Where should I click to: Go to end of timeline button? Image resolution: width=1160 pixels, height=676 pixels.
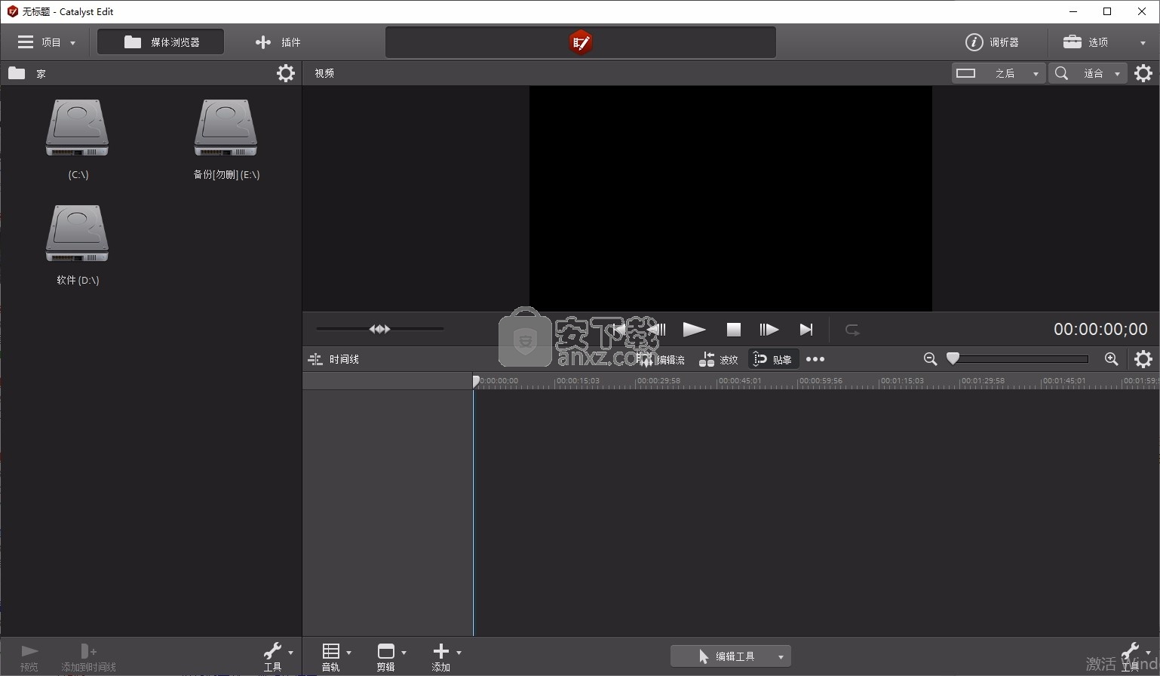(806, 330)
